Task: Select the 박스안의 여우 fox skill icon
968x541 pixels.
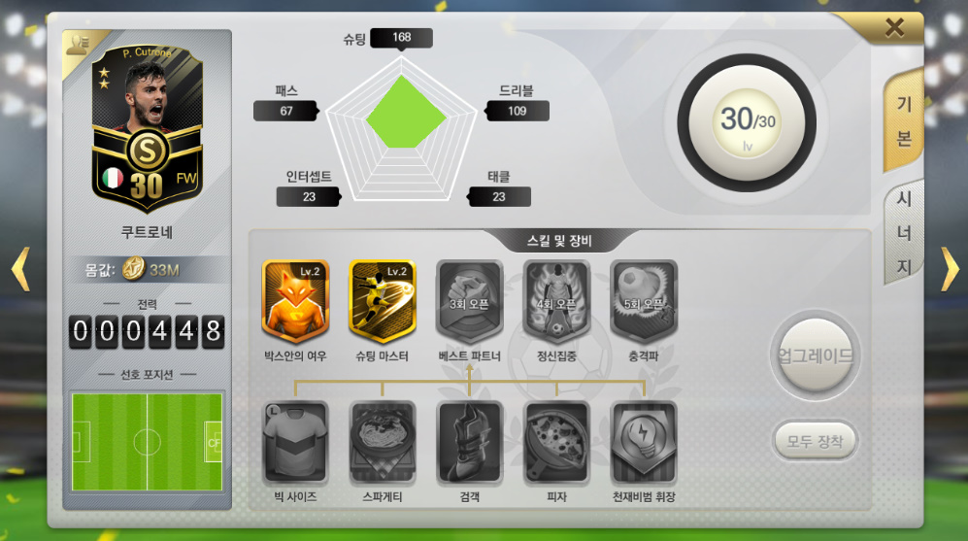Action: click(295, 301)
